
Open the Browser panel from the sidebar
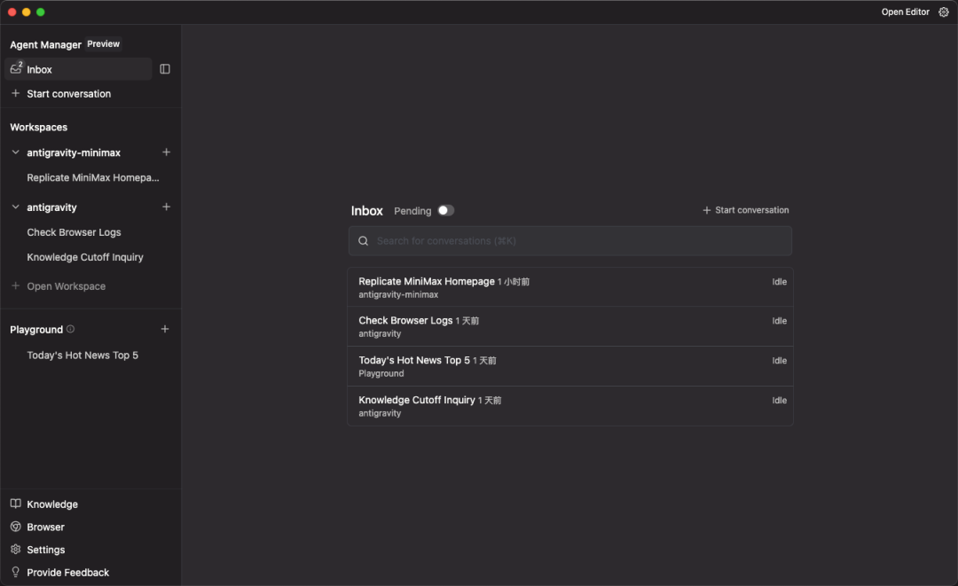[x=45, y=527]
